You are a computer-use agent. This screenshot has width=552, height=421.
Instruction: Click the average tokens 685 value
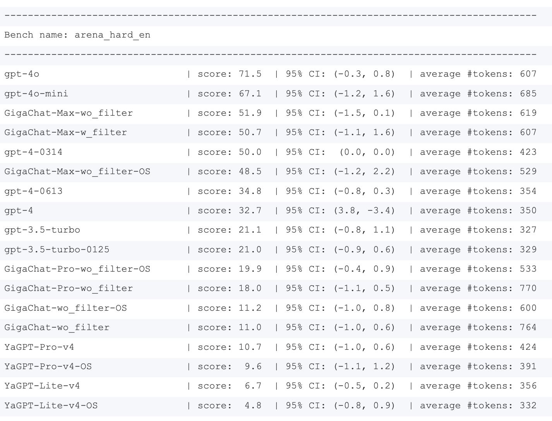click(x=528, y=94)
